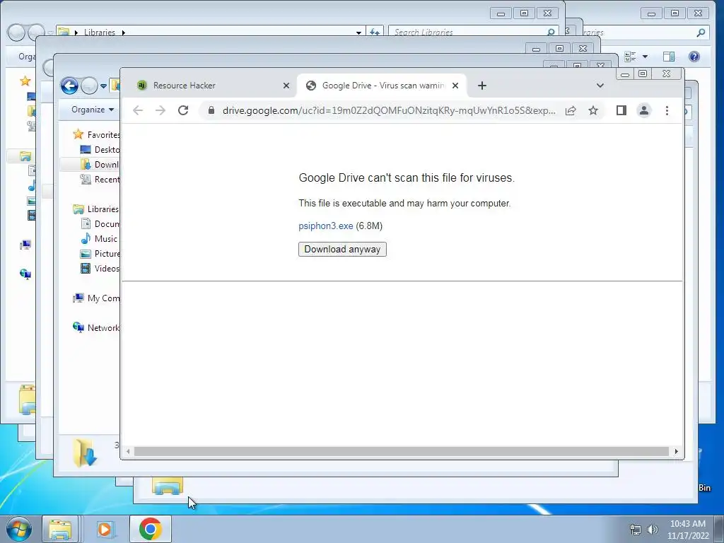The height and width of the screenshot is (543, 724).
Task: Go forward in Chrome browser history
Action: coord(160,110)
